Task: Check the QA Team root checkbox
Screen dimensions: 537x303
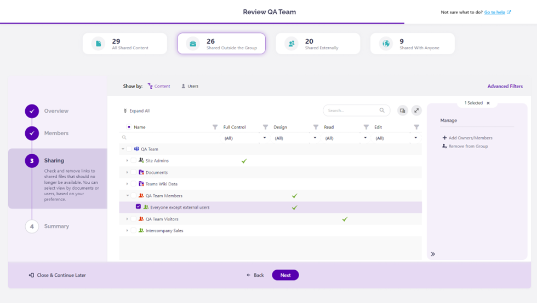Action: 129,149
